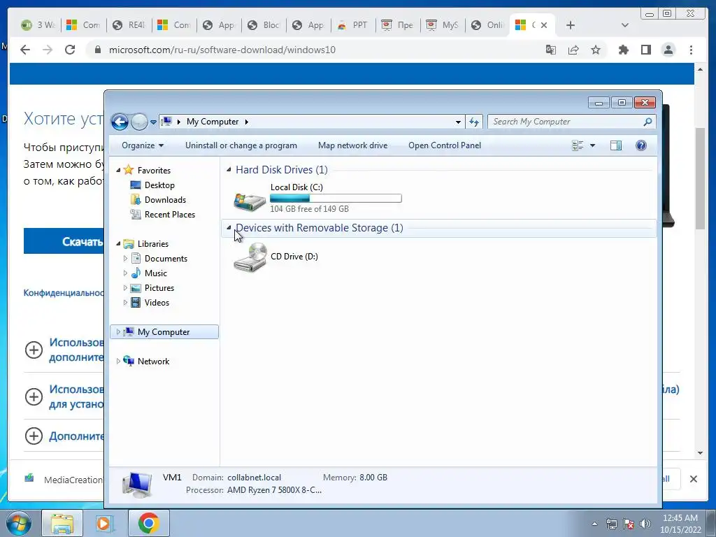Click Uninstall or change a program
This screenshot has height=537, width=716.
point(241,145)
